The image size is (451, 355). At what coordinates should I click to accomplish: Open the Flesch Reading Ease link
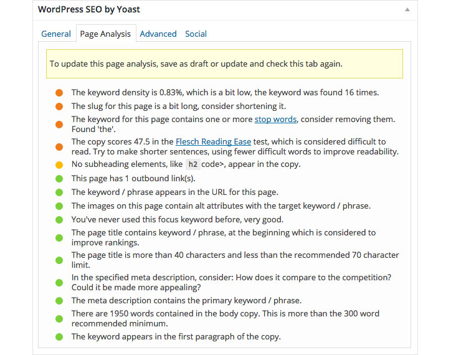[x=214, y=141]
